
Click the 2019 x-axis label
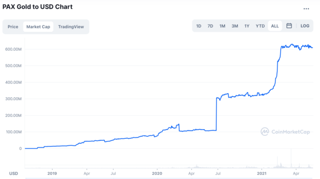[x=52, y=173]
